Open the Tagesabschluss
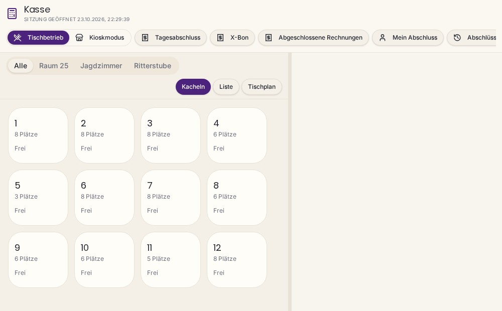This screenshot has width=502, height=311. pyautogui.click(x=171, y=38)
